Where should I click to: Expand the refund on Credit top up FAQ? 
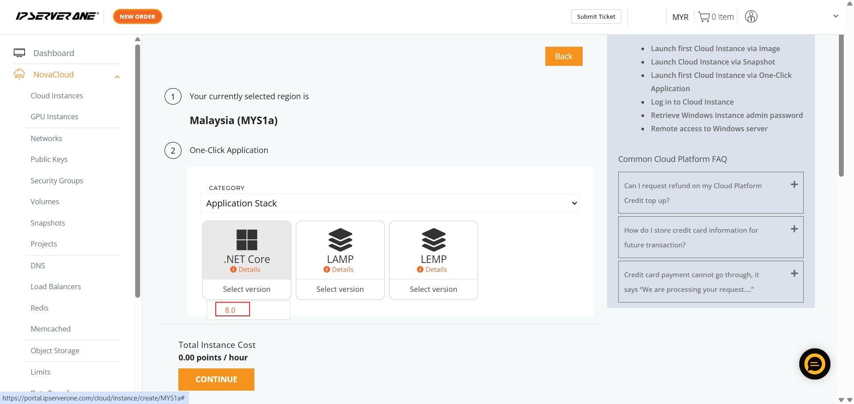(794, 185)
